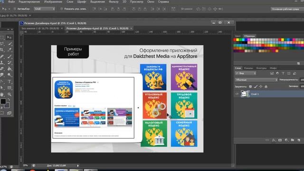Select the History Brush tool
This screenshot has height=171, width=304.
pyautogui.click(x=9, y=62)
